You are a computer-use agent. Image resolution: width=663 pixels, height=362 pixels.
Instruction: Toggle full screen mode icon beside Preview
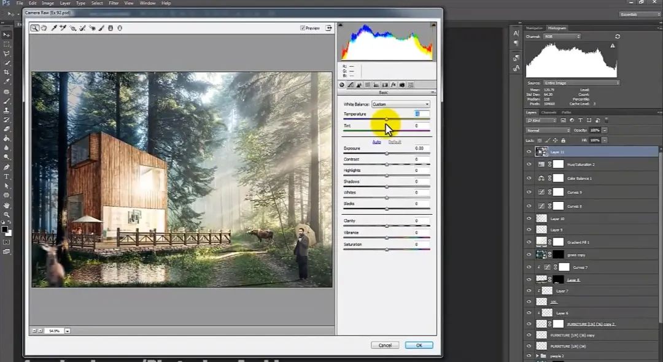click(x=329, y=28)
